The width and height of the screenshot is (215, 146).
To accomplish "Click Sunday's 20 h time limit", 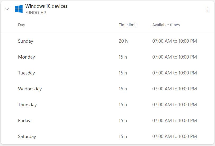I will [123, 41].
